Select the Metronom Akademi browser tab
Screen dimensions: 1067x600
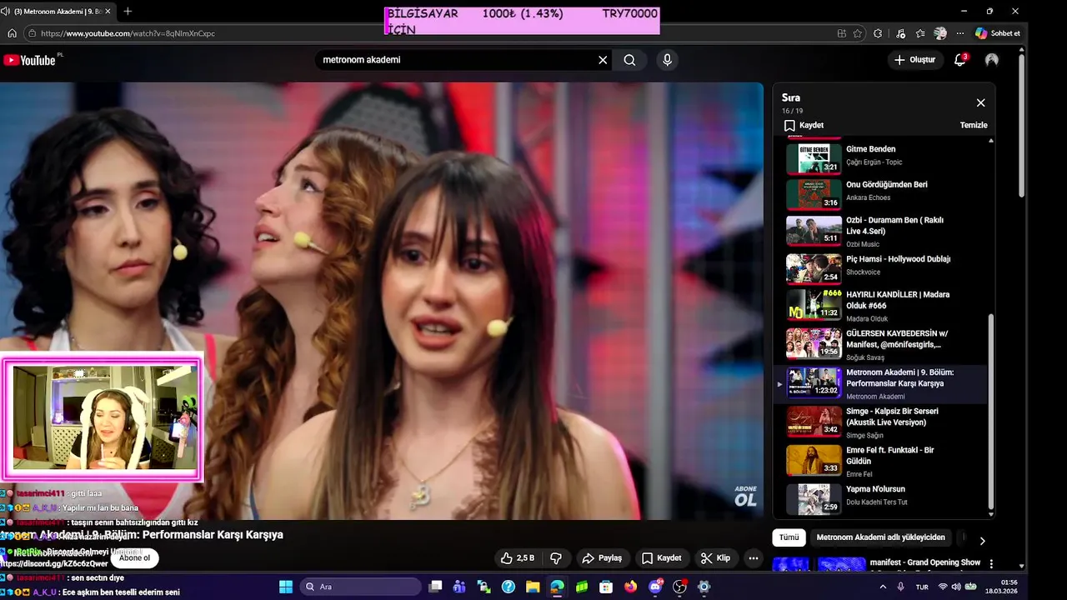point(55,12)
